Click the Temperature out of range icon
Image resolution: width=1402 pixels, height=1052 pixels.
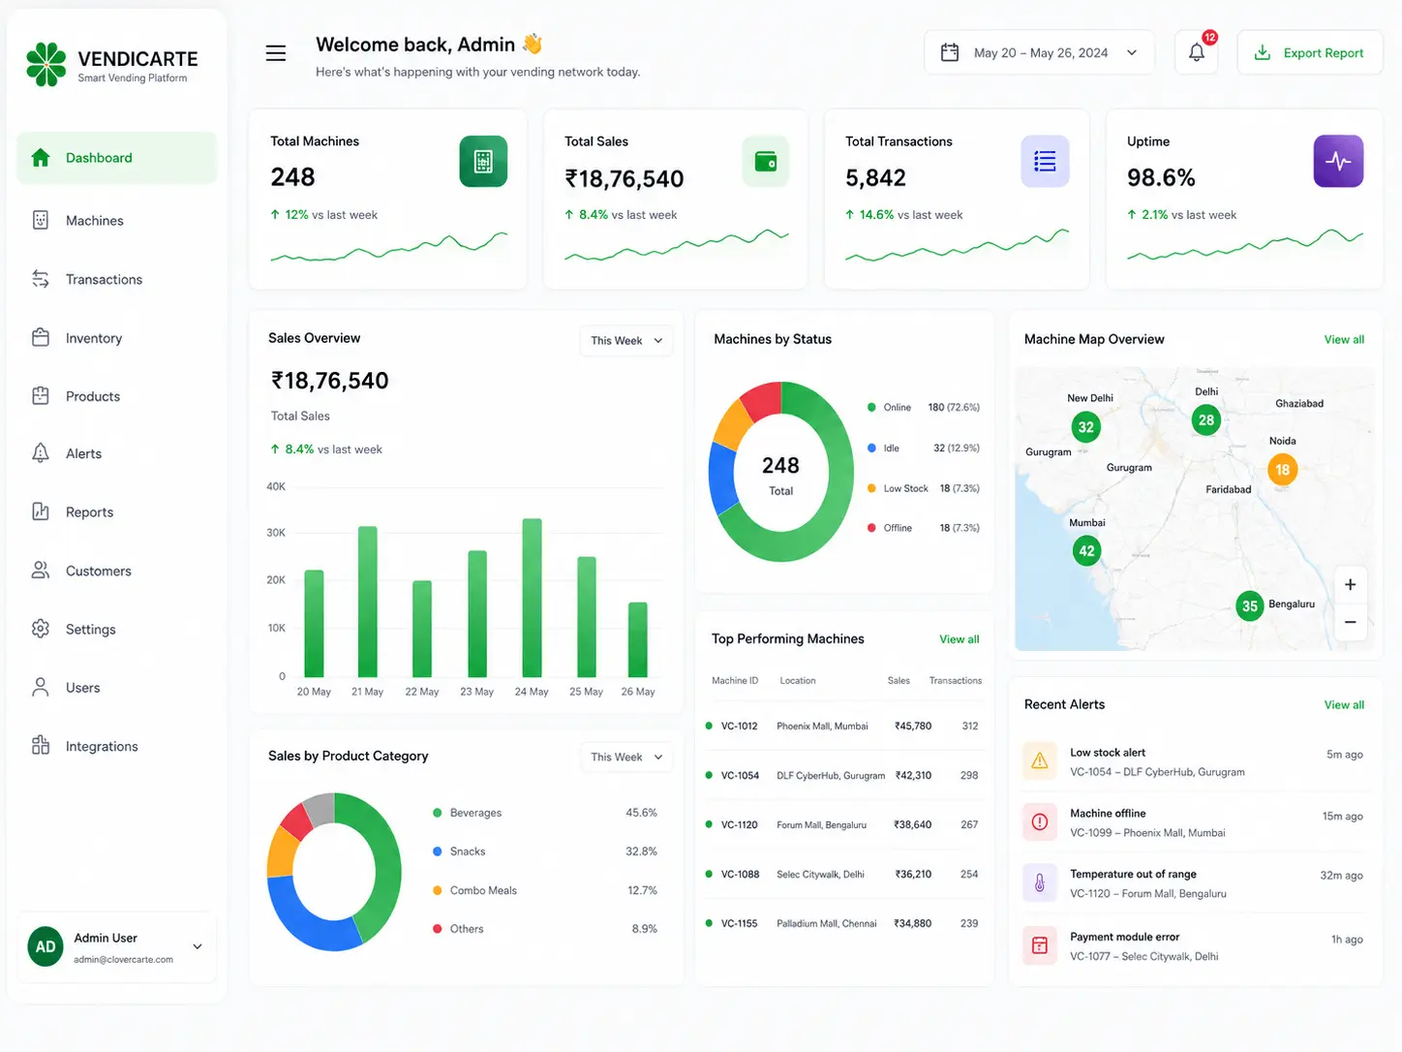(x=1039, y=883)
